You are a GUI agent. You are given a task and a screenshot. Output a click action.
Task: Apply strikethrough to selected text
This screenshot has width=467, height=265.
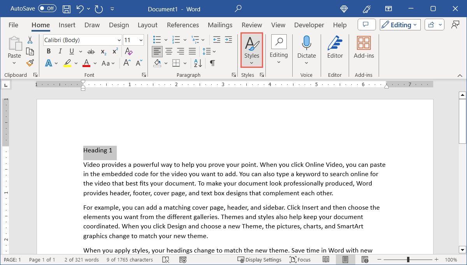coord(91,51)
